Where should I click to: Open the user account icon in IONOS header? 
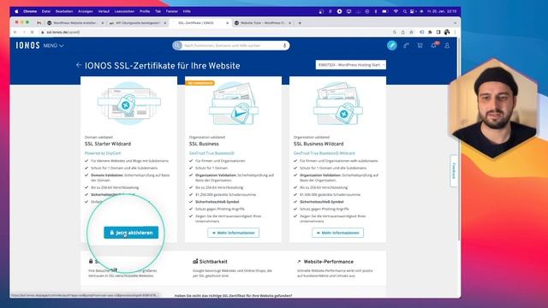pos(447,45)
